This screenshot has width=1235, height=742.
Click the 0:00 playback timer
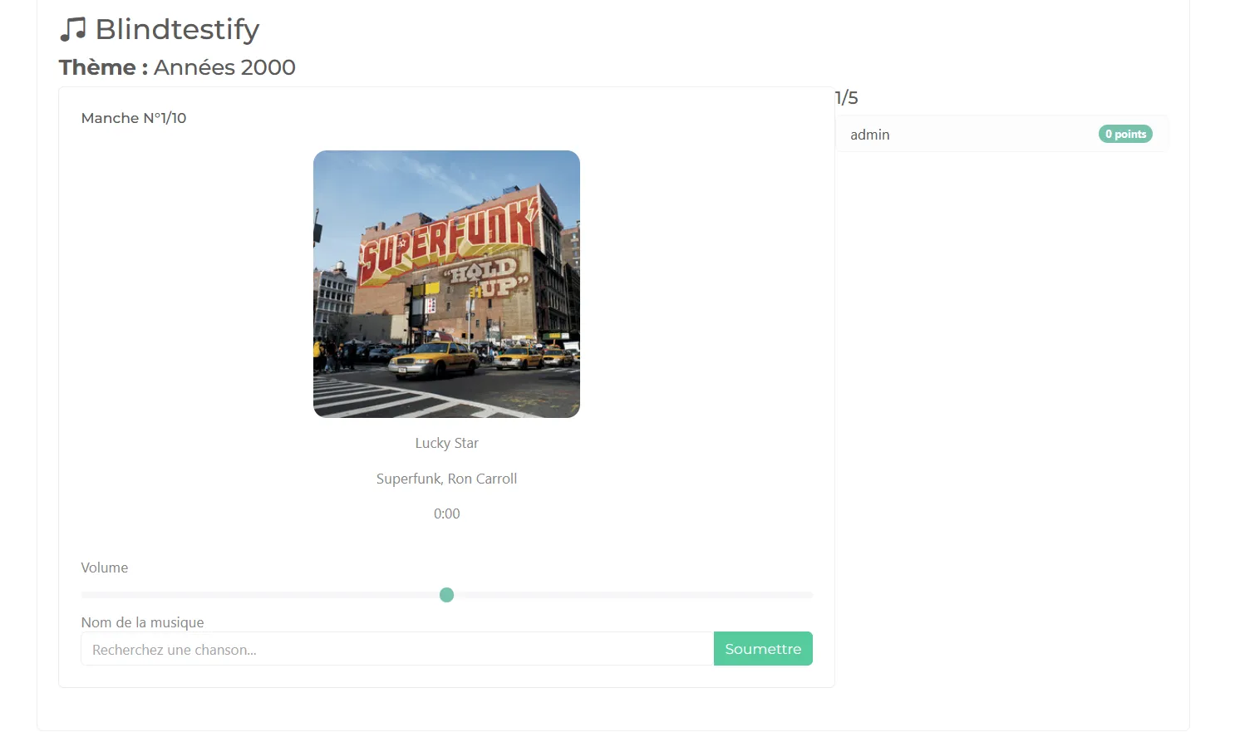446,514
